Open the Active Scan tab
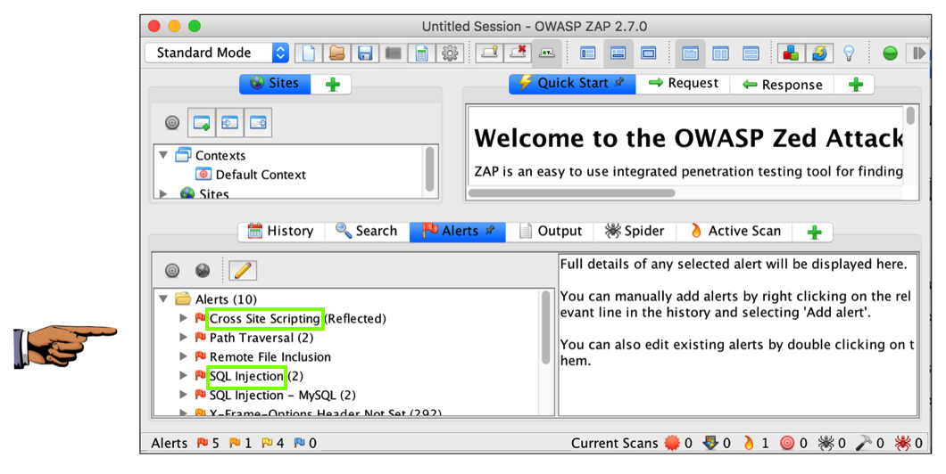Image resolution: width=946 pixels, height=474 pixels. (735, 232)
